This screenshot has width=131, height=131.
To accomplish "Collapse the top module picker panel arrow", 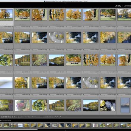I will click(x=65, y=3).
